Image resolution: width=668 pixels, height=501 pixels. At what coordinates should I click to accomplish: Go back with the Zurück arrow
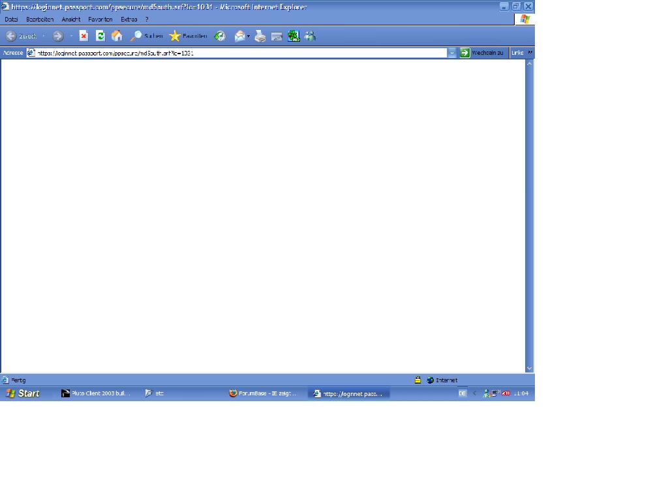click(12, 37)
